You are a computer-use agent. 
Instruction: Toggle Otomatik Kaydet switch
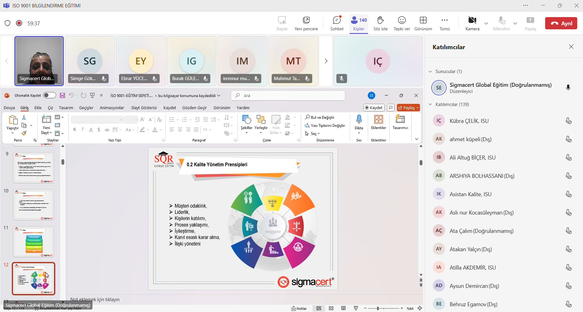(x=49, y=95)
